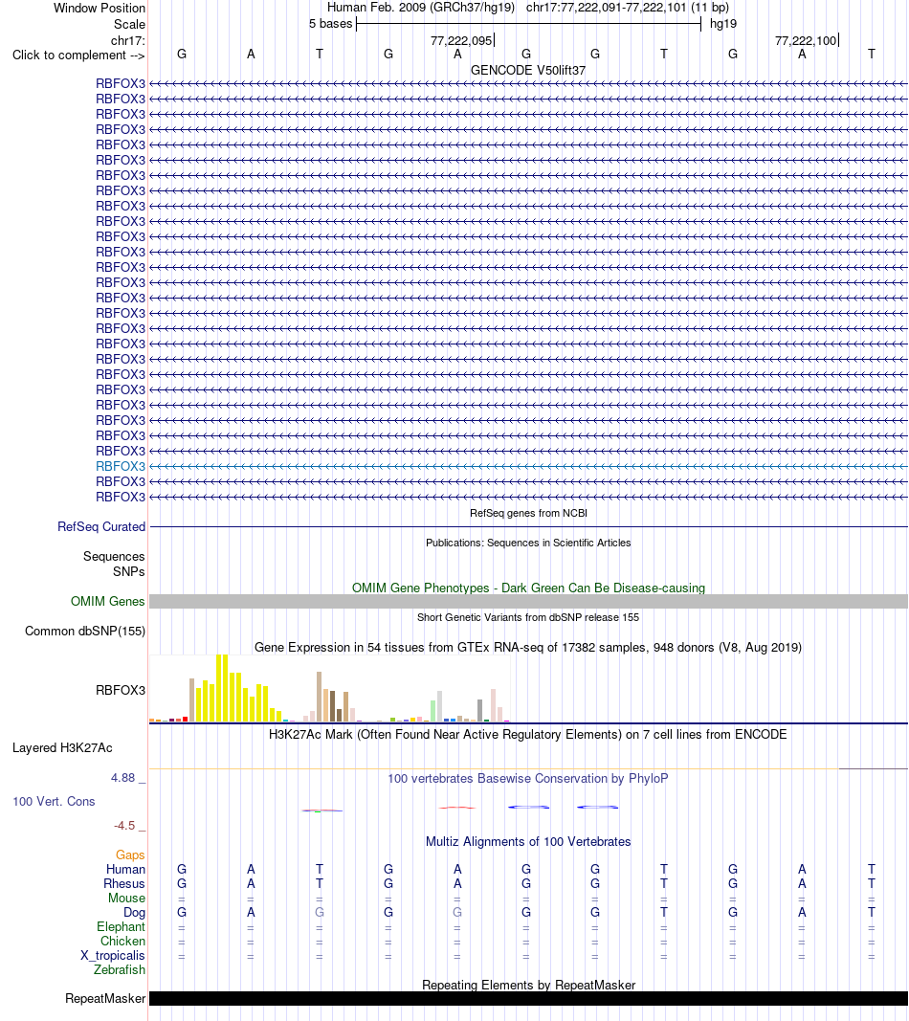Click the red PhyloP conservation mark

[x=457, y=808]
